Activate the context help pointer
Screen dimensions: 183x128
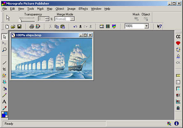point(159,26)
